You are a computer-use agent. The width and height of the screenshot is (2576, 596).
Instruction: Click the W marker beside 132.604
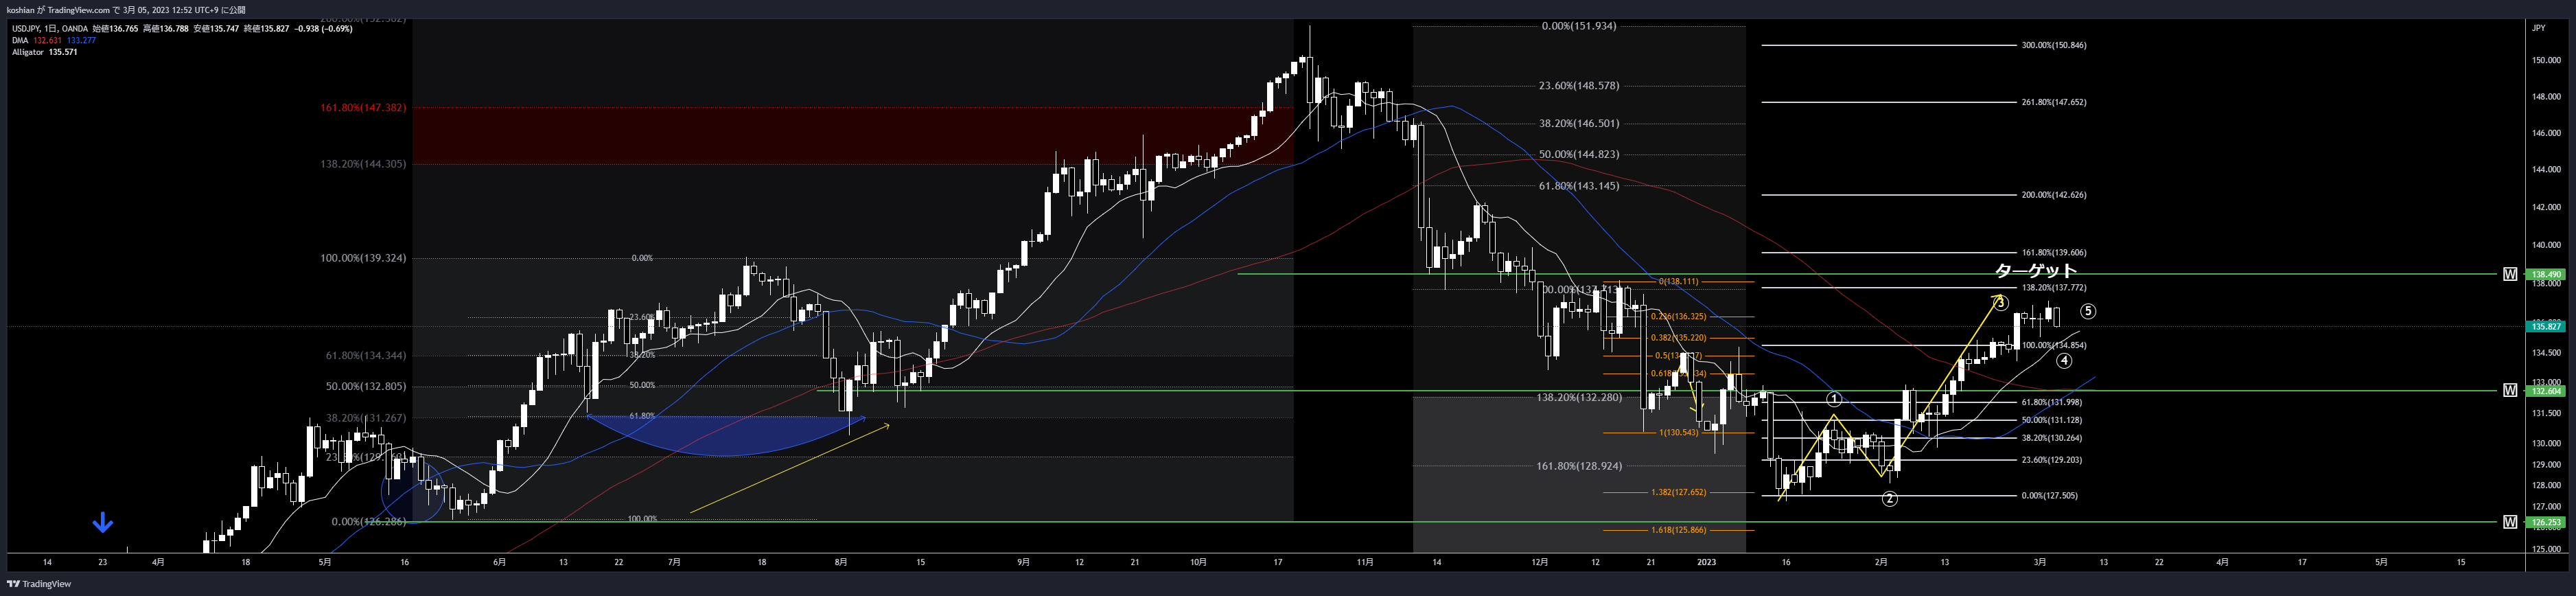(x=2510, y=390)
